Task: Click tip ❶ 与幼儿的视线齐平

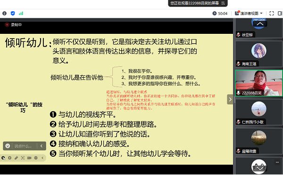Action: pos(83,114)
